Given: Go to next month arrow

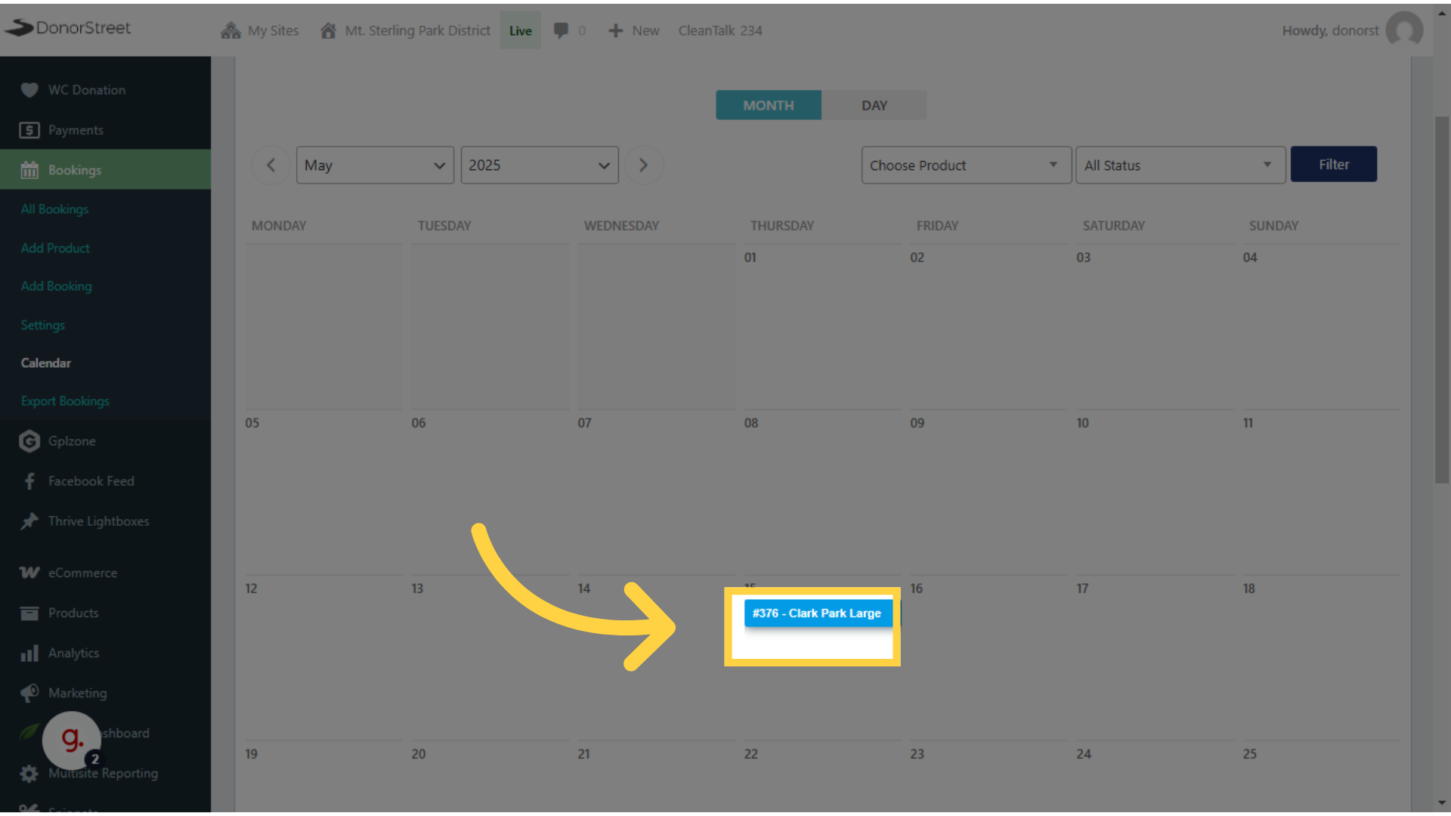Looking at the screenshot, I should pos(644,165).
